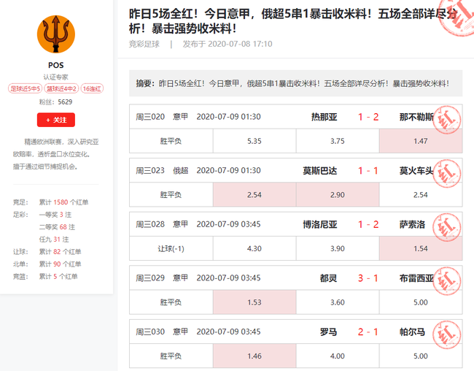Click the 帕尔马 team name
This screenshot has width=474, height=371.
[x=412, y=332]
